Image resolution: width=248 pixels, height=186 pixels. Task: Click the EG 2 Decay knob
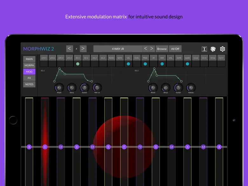coord(166,87)
